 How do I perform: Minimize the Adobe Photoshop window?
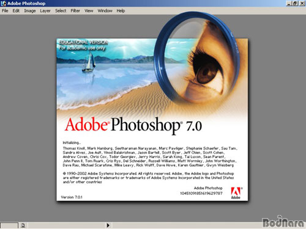tap(288, 3)
